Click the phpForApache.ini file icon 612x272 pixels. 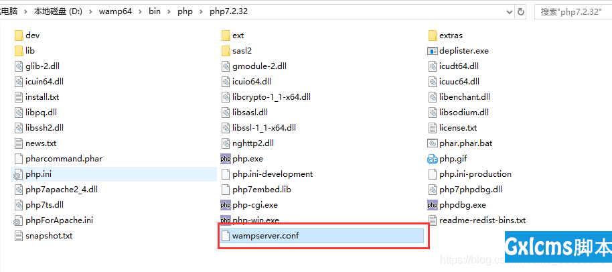[x=19, y=220]
